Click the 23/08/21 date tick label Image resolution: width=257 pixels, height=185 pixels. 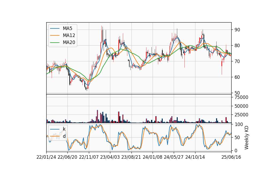[131, 157]
